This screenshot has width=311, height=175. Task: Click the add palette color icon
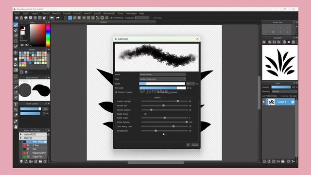21,72
